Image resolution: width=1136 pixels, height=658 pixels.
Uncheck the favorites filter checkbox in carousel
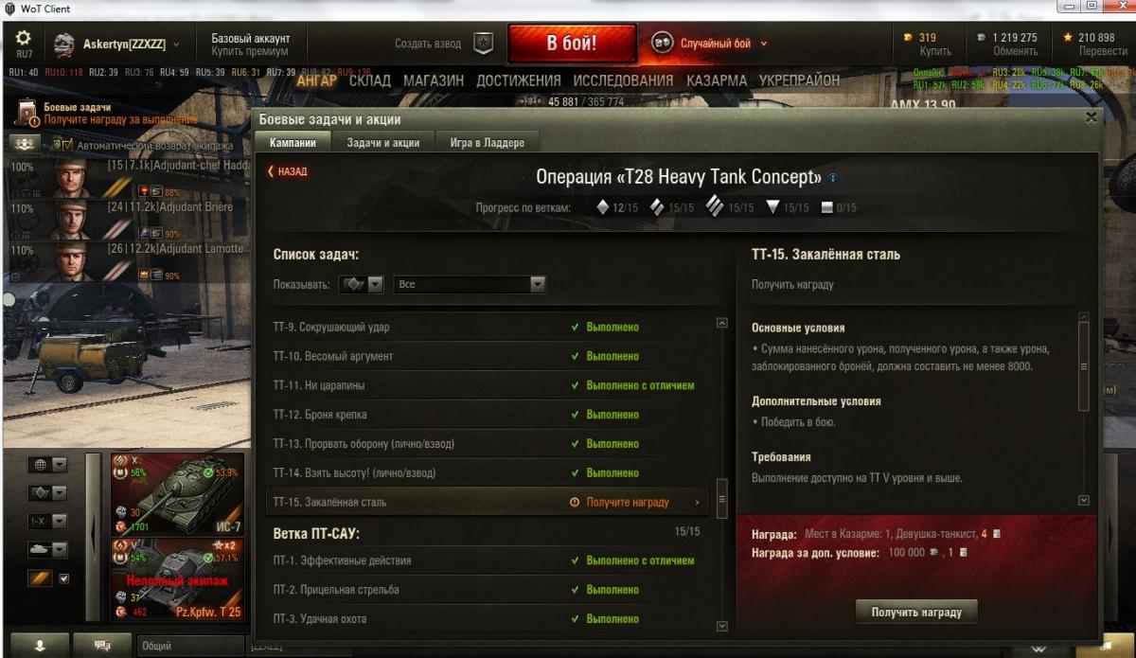64,578
